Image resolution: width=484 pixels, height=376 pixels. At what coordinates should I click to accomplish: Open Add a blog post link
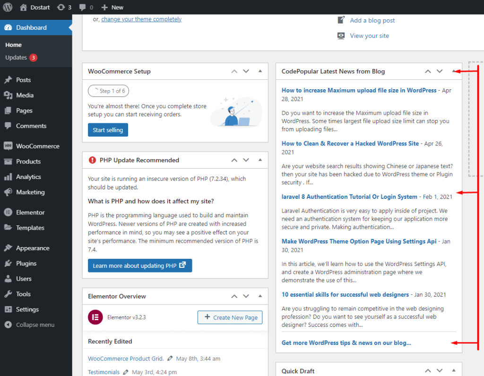[372, 20]
